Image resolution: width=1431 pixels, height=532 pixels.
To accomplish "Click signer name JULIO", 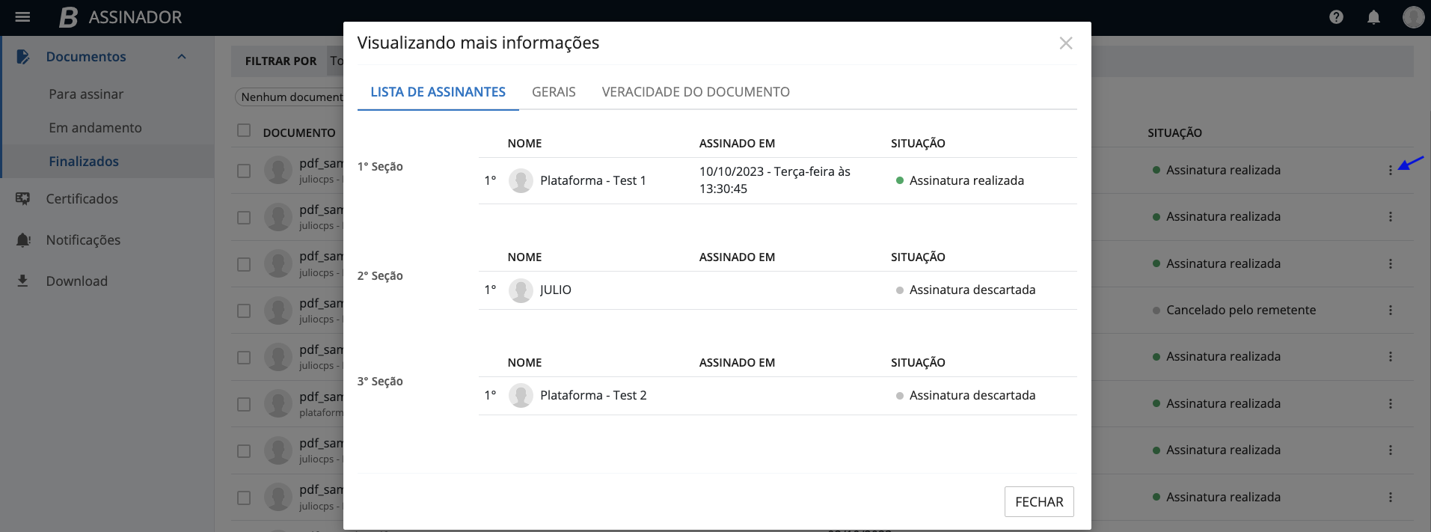I will click(556, 290).
